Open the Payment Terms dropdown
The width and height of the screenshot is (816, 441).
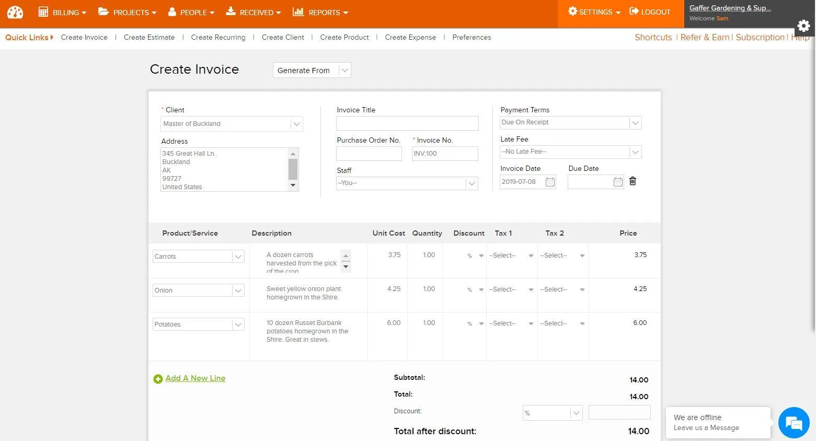570,122
